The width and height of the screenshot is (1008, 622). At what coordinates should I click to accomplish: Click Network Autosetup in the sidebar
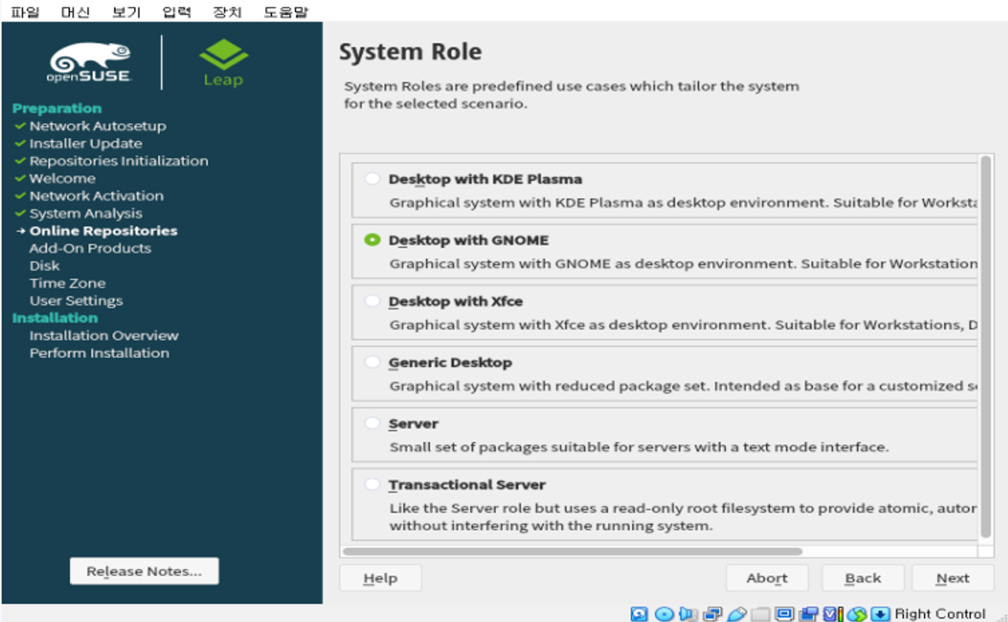(97, 125)
